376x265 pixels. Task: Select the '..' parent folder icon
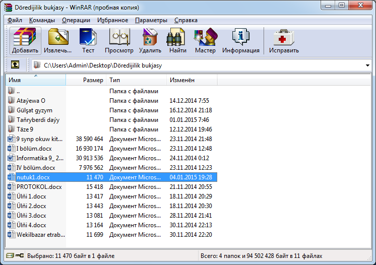tap(11, 91)
